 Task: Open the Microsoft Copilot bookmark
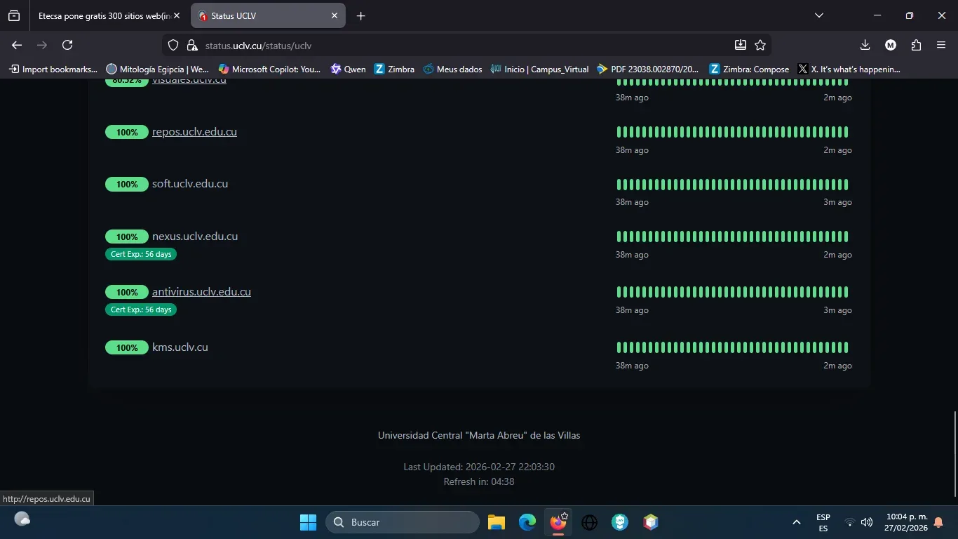point(269,69)
